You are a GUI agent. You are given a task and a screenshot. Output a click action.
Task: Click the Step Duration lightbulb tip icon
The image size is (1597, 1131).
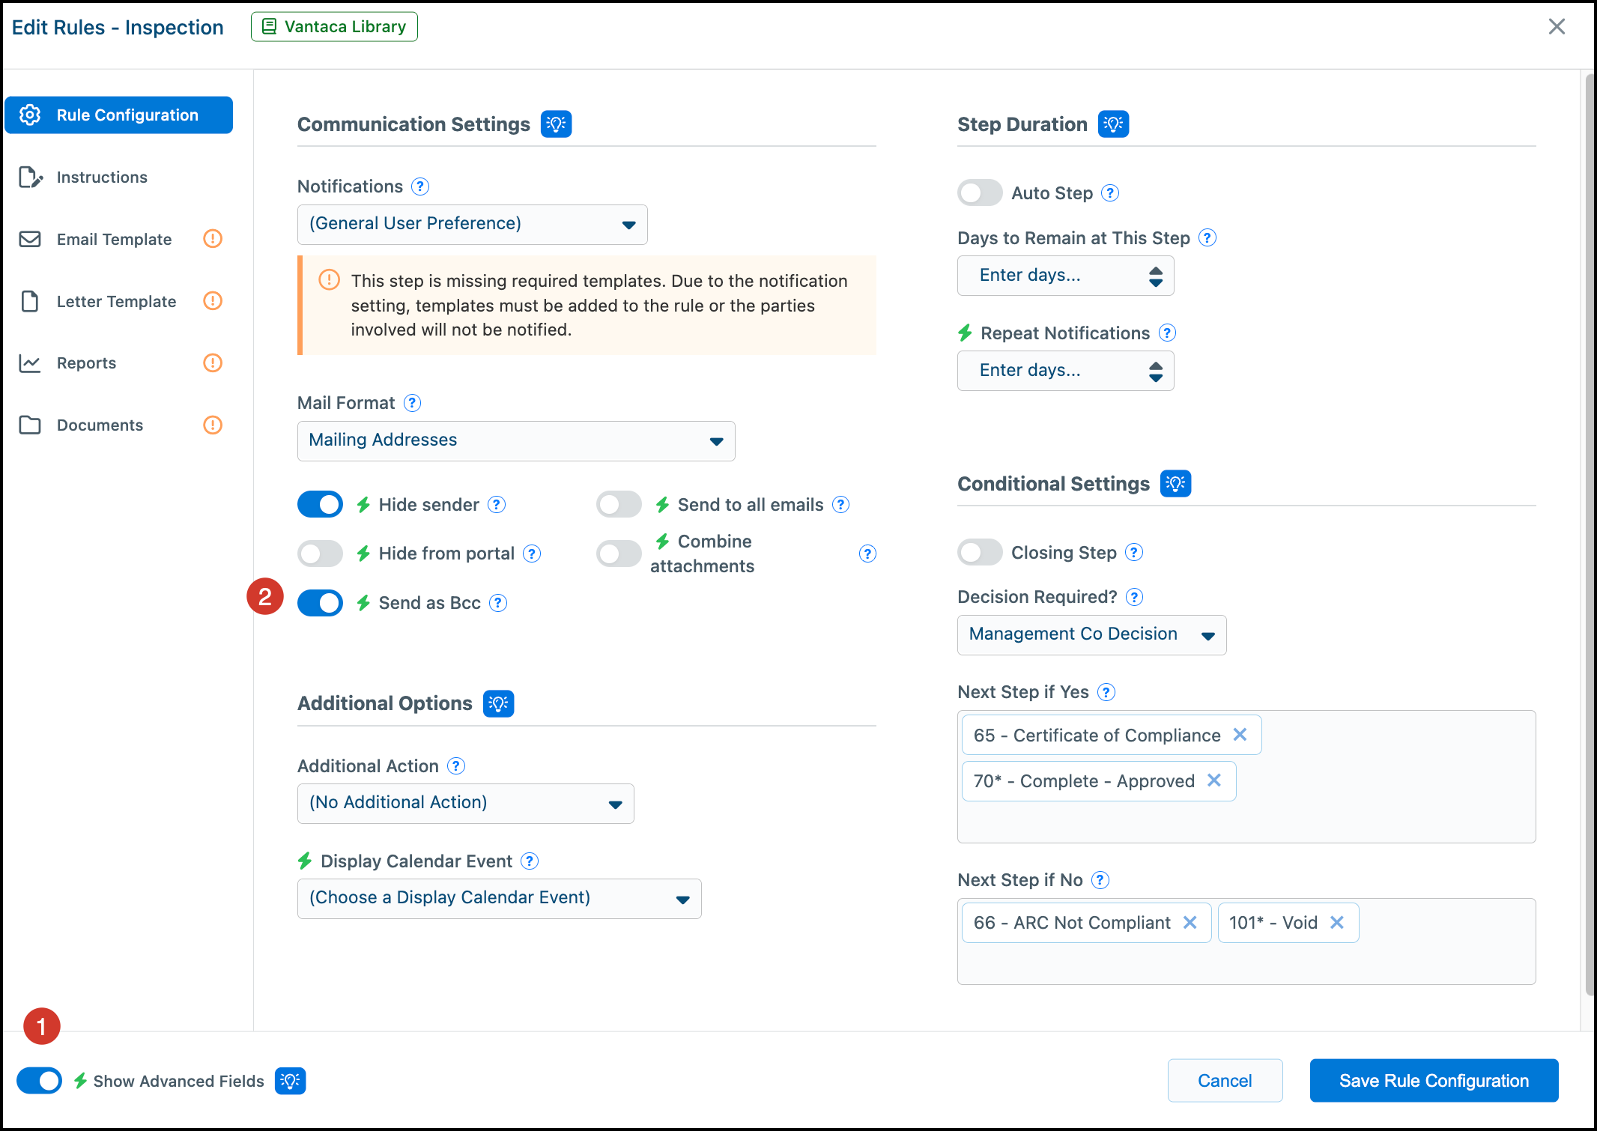pyautogui.click(x=1113, y=124)
